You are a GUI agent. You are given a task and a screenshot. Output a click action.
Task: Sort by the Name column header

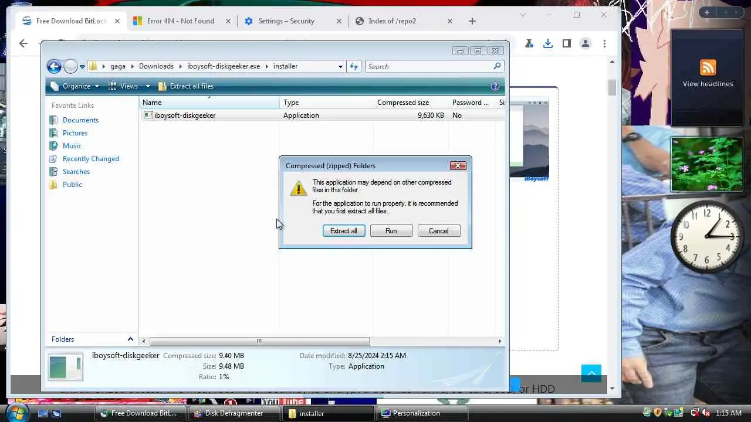tap(209, 103)
